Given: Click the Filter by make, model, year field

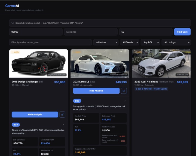Looking at the screenshot, I should click(x=50, y=42).
